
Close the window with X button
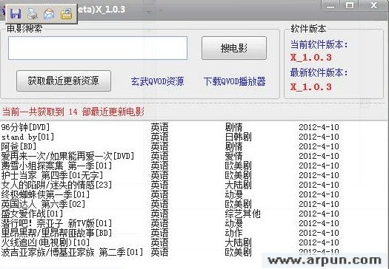pos(373,5)
